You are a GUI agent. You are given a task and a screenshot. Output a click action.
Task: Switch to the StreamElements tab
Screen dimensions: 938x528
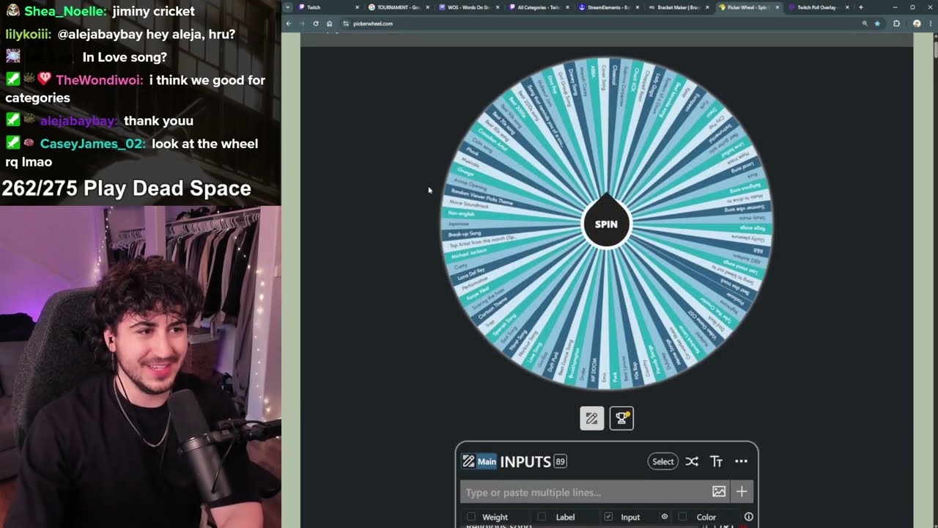[x=605, y=7]
